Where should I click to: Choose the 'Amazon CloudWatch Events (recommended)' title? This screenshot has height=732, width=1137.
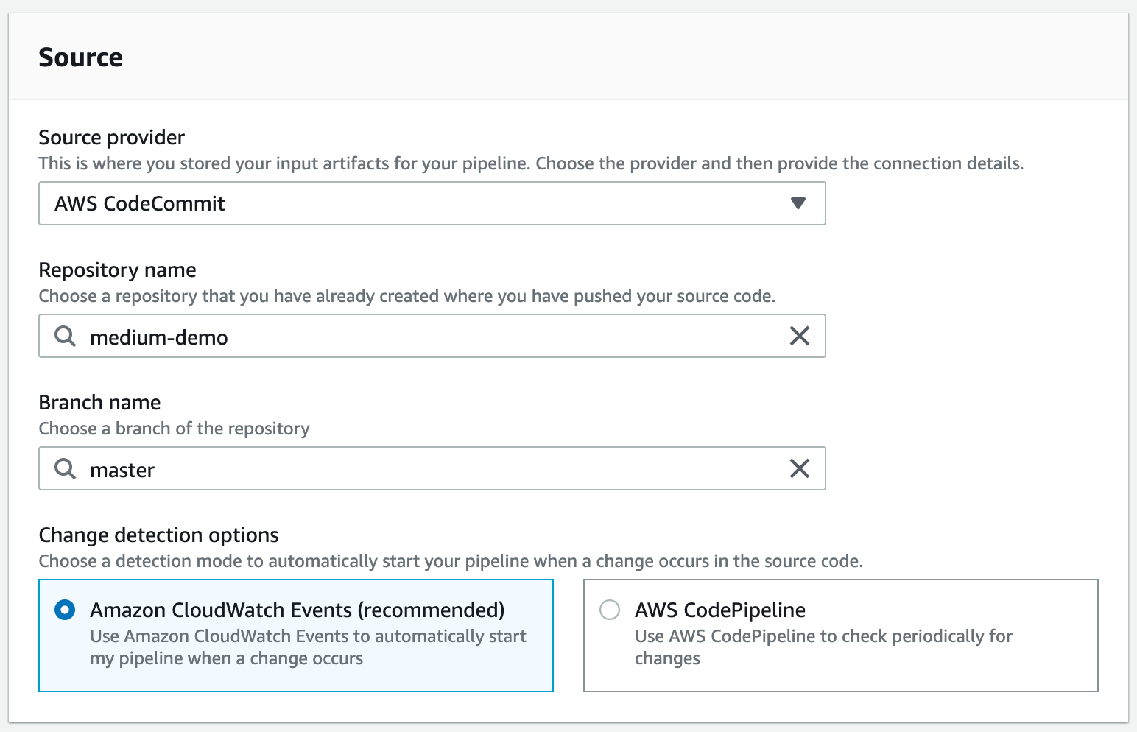point(298,610)
